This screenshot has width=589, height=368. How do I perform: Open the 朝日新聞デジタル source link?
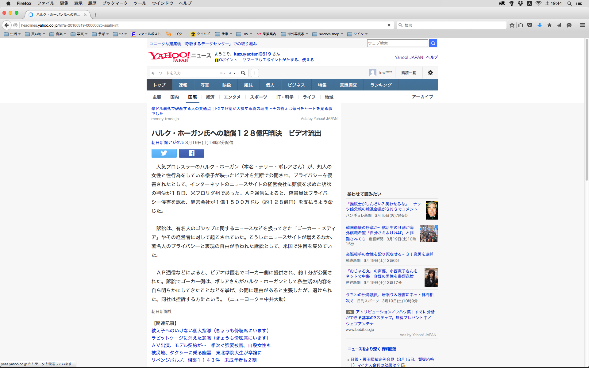coord(167,143)
